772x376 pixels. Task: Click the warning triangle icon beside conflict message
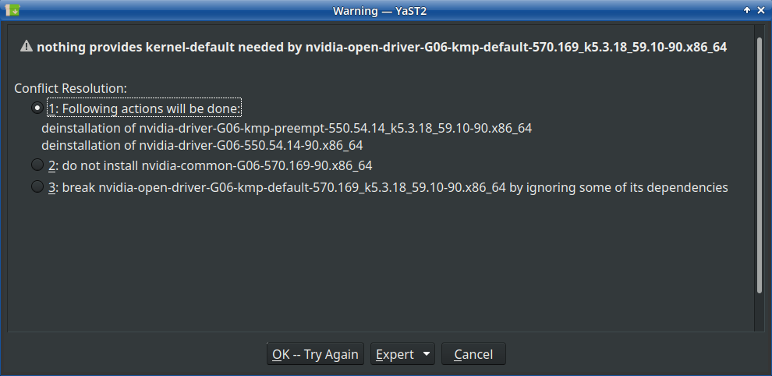click(27, 47)
